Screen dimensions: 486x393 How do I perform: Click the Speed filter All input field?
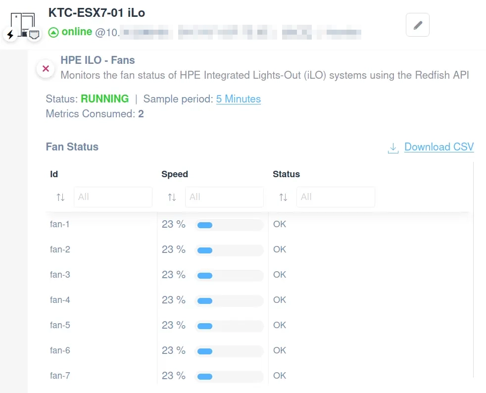tap(224, 197)
